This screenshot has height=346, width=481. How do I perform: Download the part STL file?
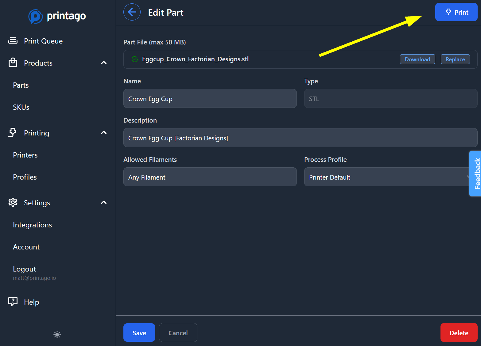point(417,59)
